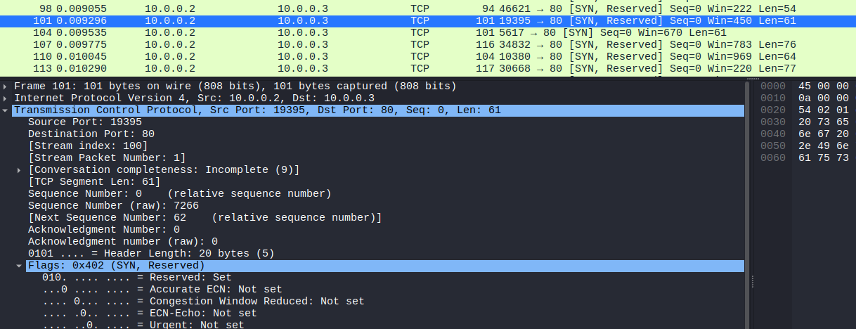Expand the Internet Protocol Version 4 section
The height and width of the screenshot is (329, 856).
coord(6,98)
